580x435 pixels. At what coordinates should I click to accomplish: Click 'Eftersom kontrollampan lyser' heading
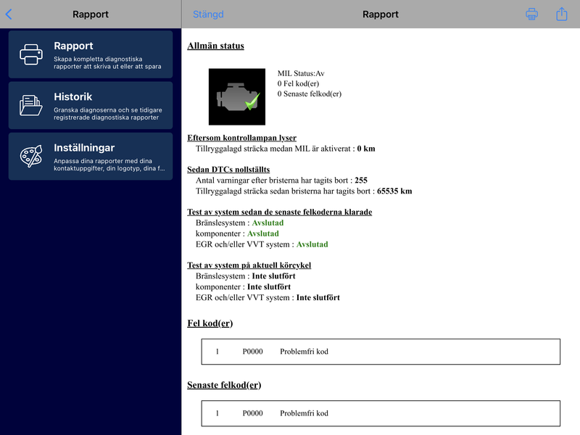(242, 138)
